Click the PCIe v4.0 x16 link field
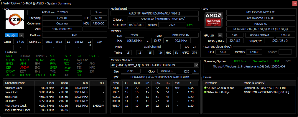 (x=260, y=29)
